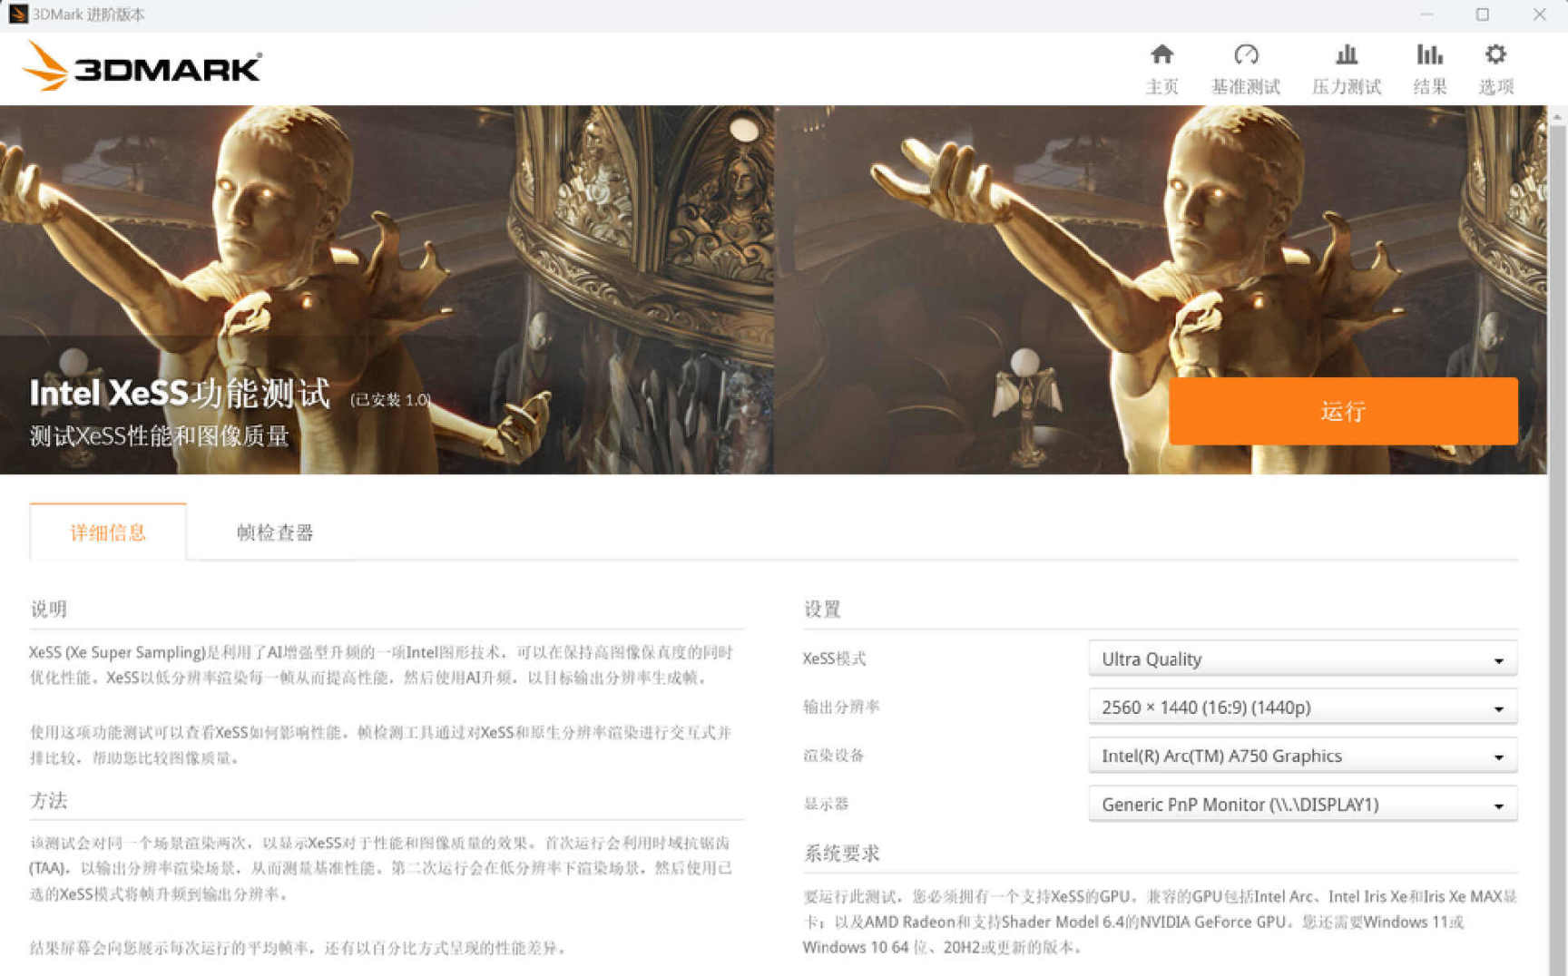Click the 渲染设备 setting label
The image size is (1568, 976).
click(x=833, y=756)
